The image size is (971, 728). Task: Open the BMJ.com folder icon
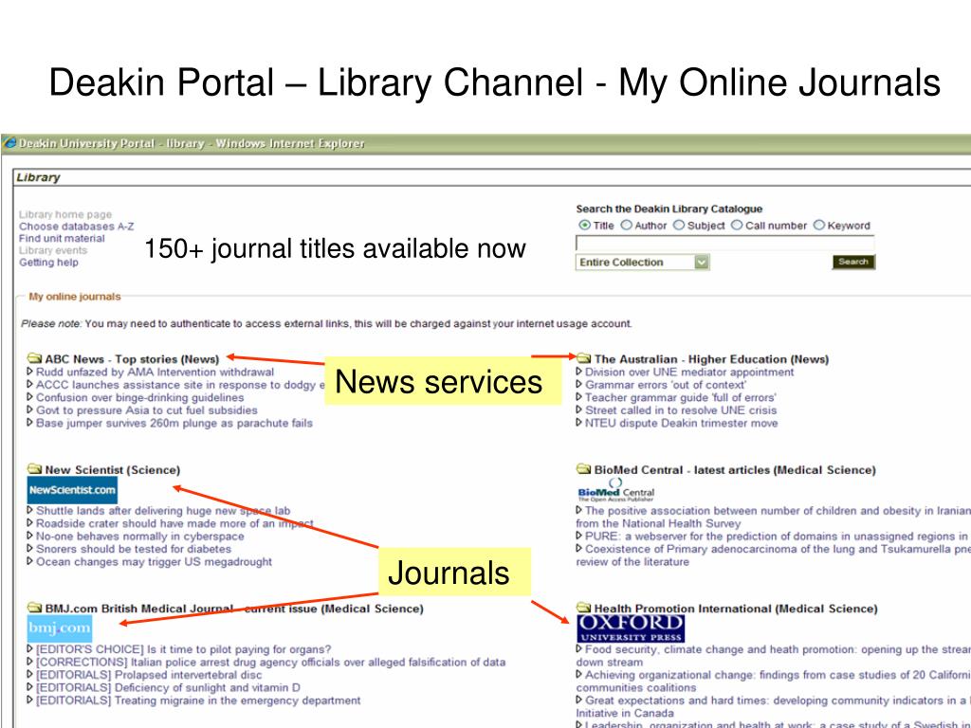click(x=34, y=608)
